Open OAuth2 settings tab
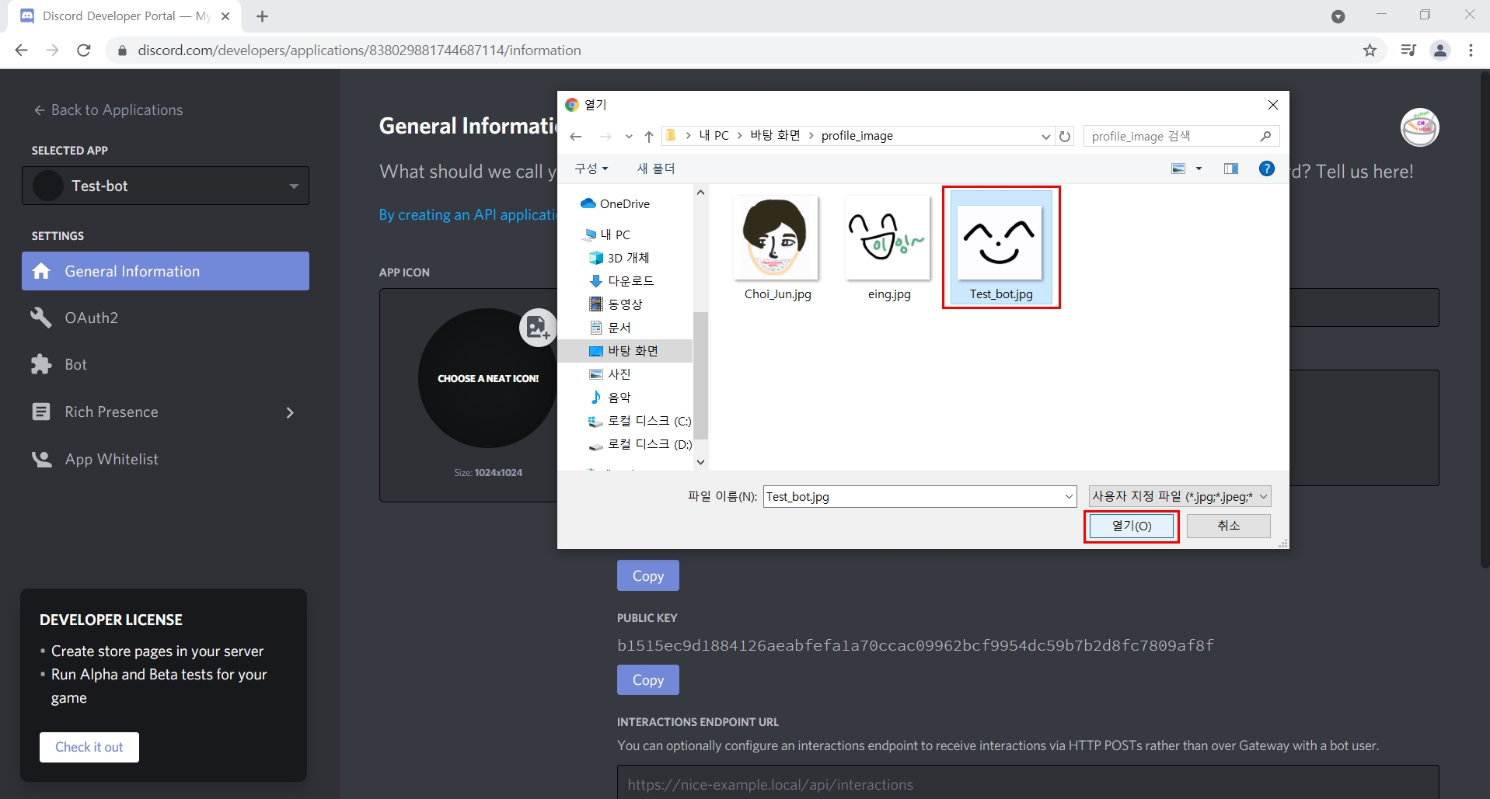Screen dimensions: 1490x799 pyautogui.click(x=166, y=318)
